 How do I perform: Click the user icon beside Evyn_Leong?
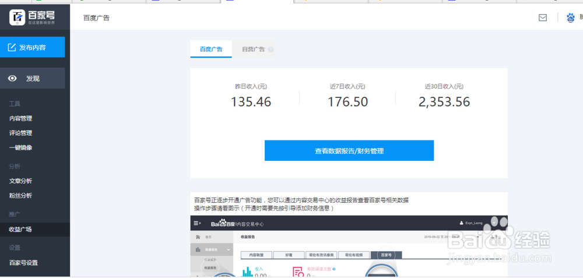[x=462, y=223]
